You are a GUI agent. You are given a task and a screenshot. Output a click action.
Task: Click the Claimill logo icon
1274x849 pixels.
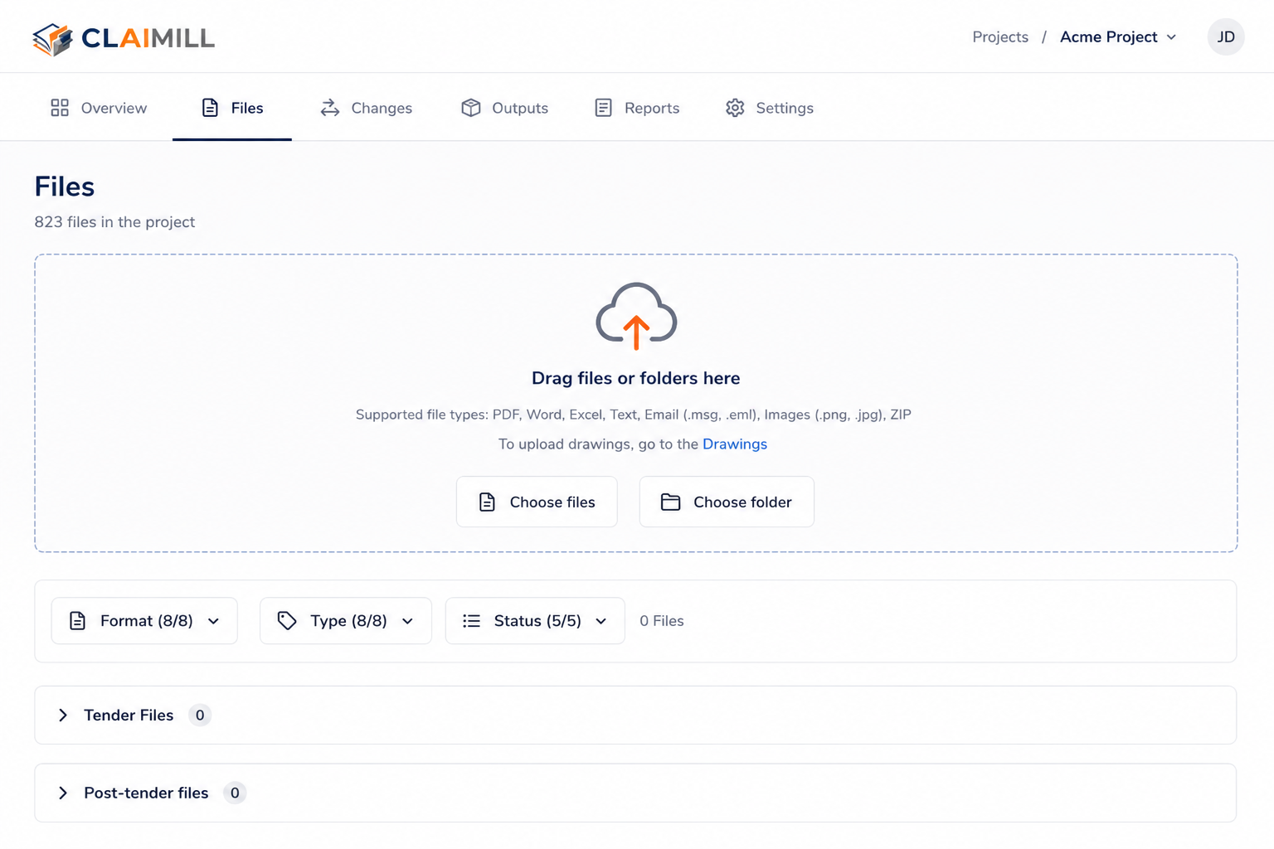coord(53,38)
